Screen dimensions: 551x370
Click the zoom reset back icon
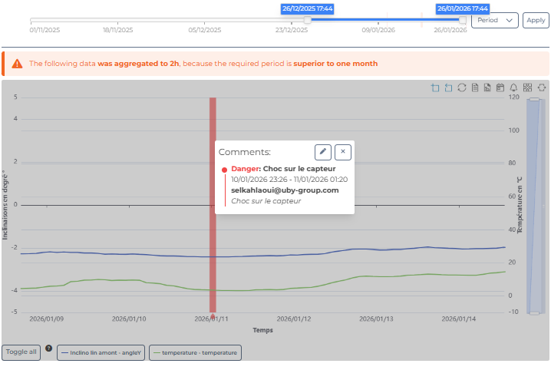[449, 88]
